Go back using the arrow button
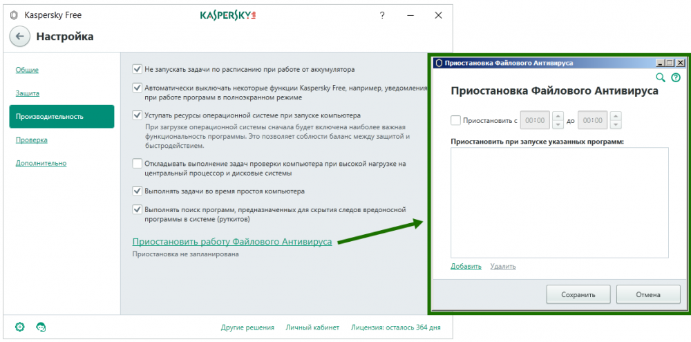This screenshot has width=691, height=342. pyautogui.click(x=19, y=36)
